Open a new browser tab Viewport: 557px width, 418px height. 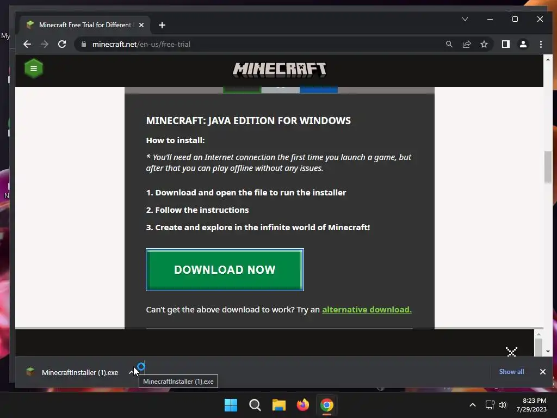(162, 25)
